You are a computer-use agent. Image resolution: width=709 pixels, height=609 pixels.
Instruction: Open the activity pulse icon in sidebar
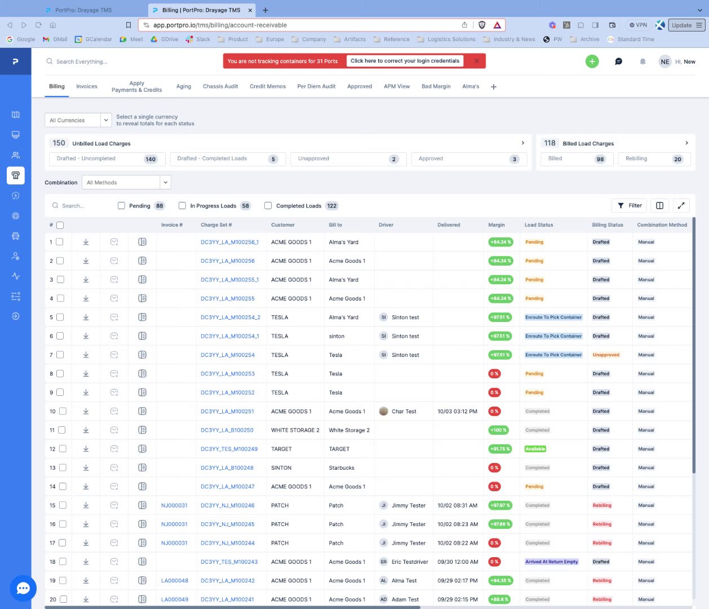16,276
